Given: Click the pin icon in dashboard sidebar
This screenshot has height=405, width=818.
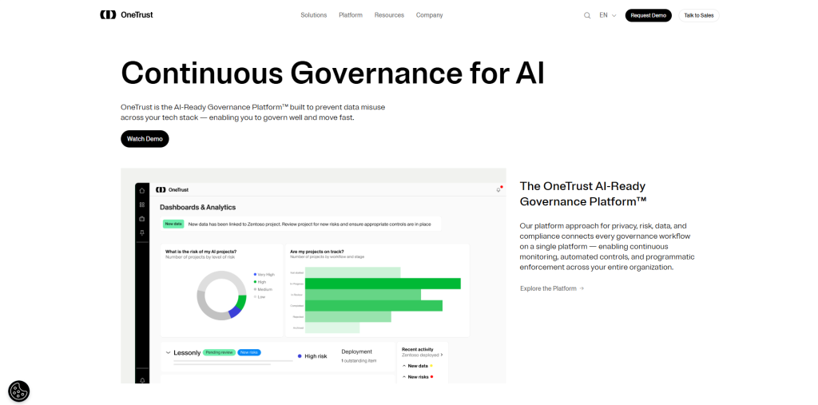Looking at the screenshot, I should coord(142,232).
